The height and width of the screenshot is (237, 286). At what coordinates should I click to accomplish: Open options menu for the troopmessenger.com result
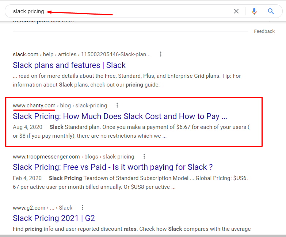coord(144,156)
